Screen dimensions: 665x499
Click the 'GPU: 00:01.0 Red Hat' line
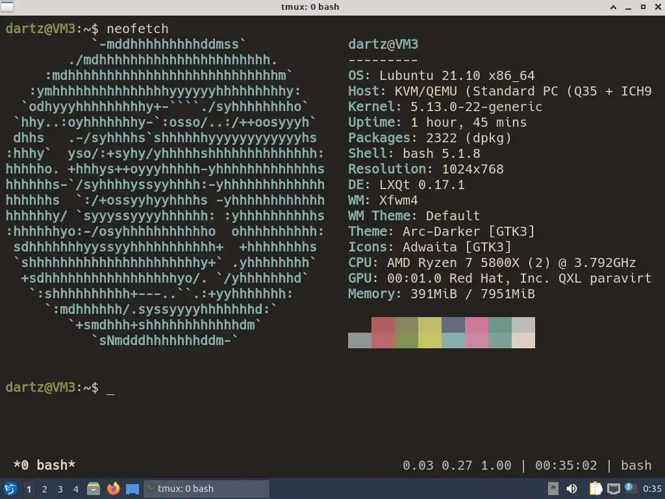[x=499, y=278]
